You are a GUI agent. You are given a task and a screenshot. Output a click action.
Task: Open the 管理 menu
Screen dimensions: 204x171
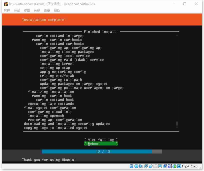(7, 10)
